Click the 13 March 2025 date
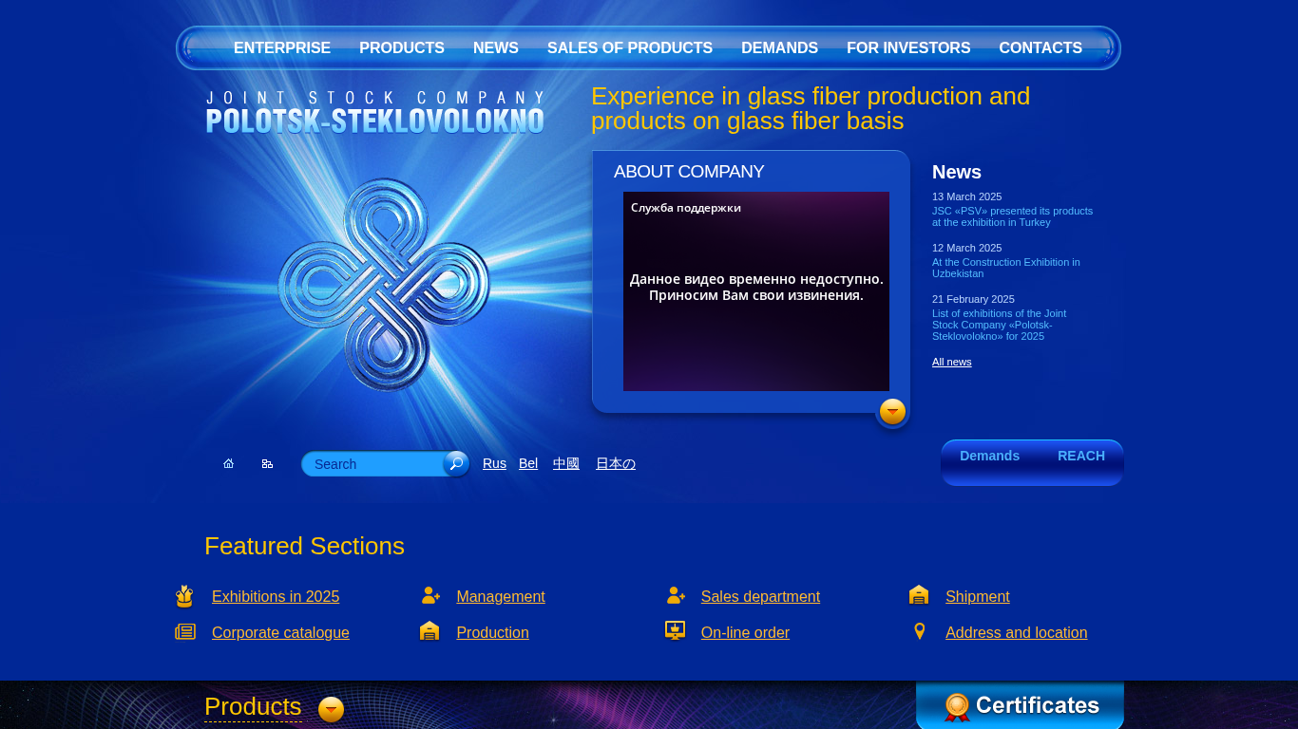This screenshot has width=1298, height=729. coord(966,196)
